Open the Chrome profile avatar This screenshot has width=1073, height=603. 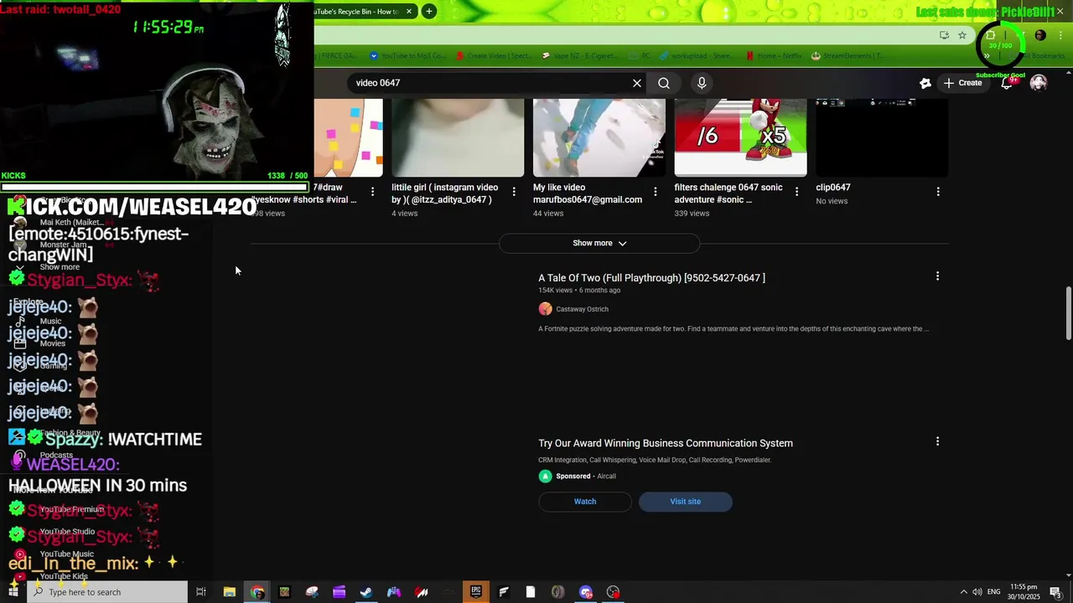pos(1040,35)
